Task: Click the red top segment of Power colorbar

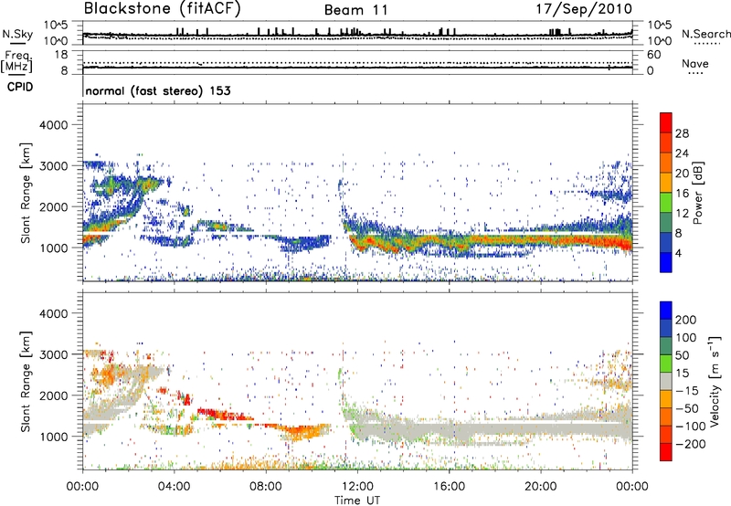Action: 666,122
